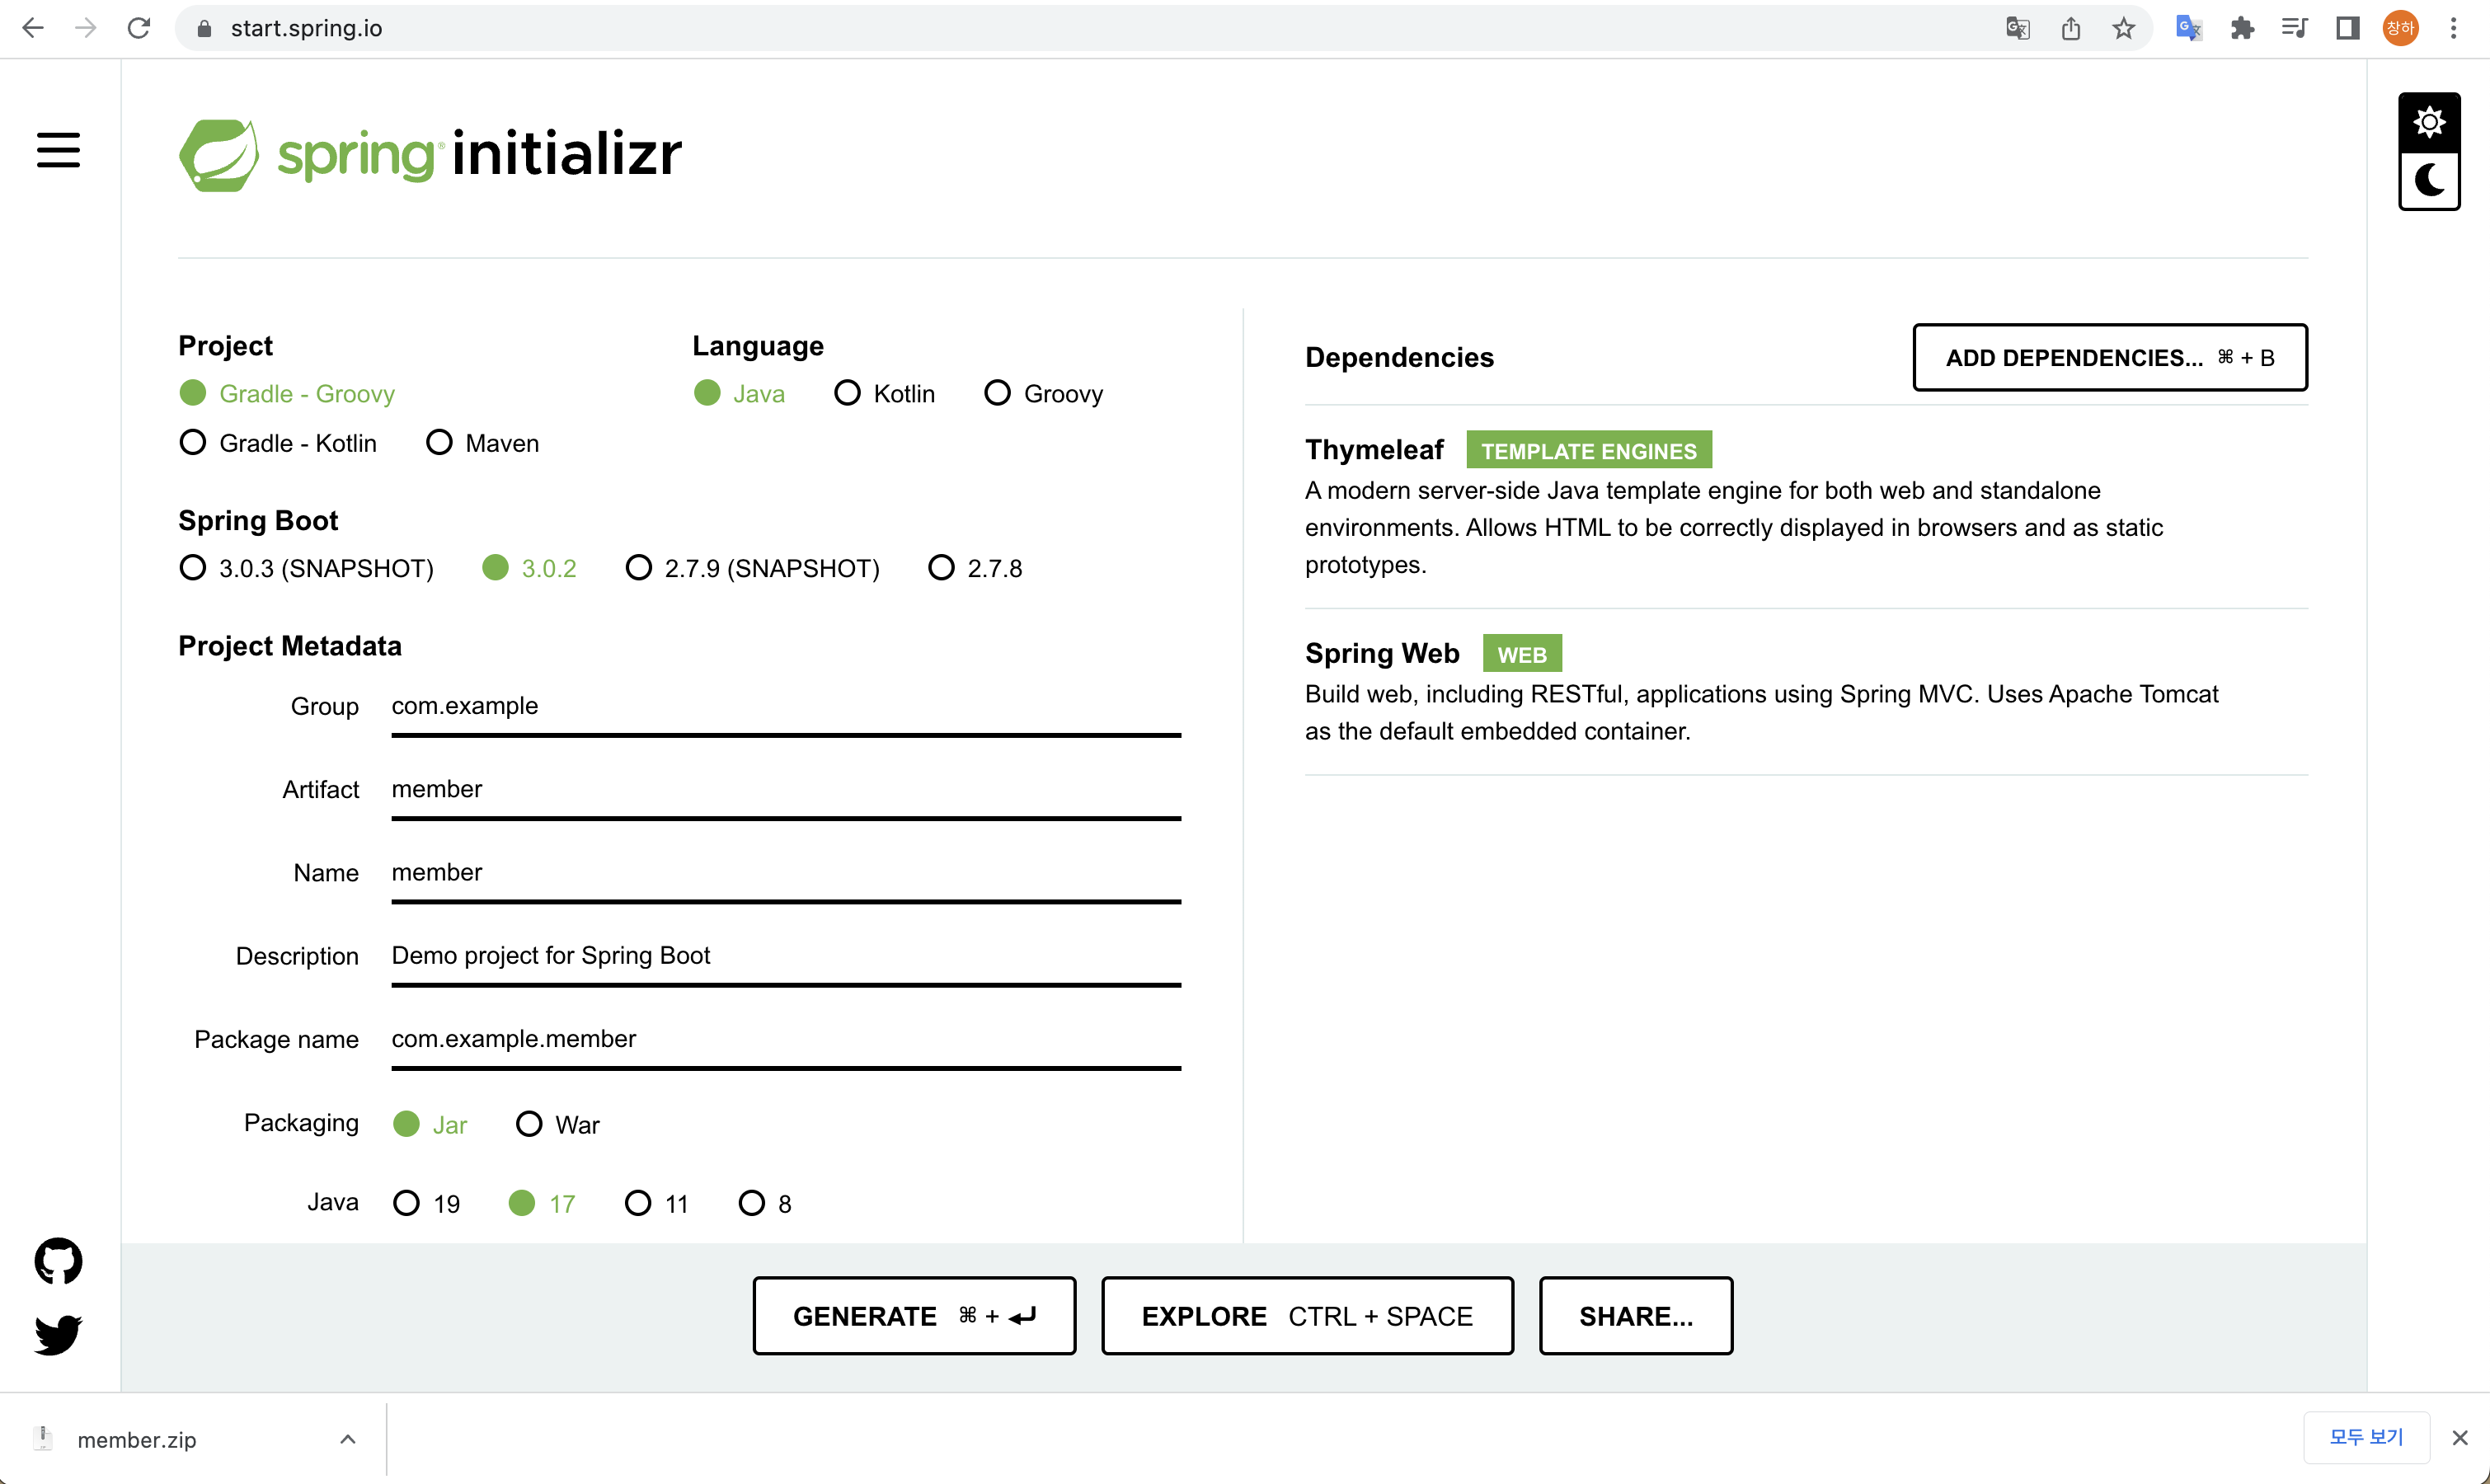
Task: Select Maven project type
Action: click(440, 443)
